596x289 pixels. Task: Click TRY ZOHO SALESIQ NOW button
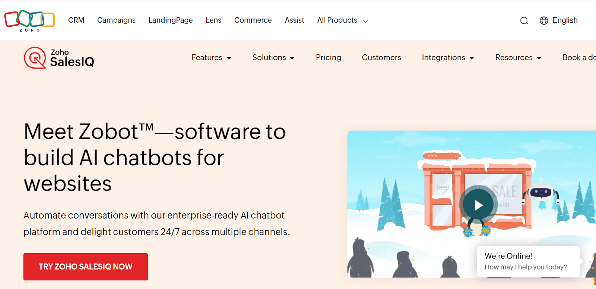tap(86, 267)
